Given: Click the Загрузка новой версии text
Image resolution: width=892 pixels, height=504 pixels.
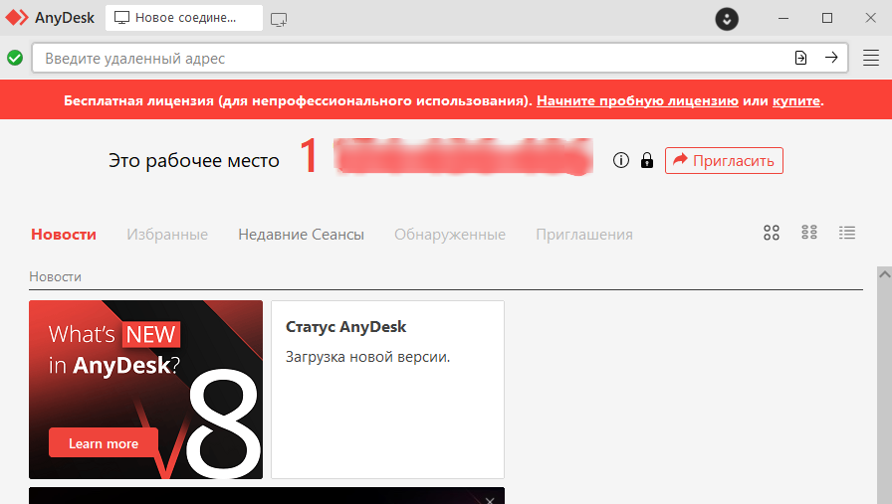Looking at the screenshot, I should (367, 357).
